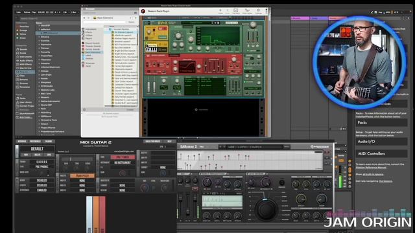This screenshot has width=415, height=233.
Task: Open Ableton Reference Manual link
Action: click(x=370, y=168)
